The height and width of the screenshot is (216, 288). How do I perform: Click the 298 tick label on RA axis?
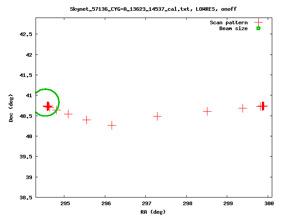click(188, 203)
